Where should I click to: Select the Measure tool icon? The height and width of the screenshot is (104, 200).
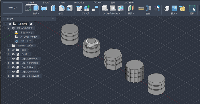pos(141,8)
